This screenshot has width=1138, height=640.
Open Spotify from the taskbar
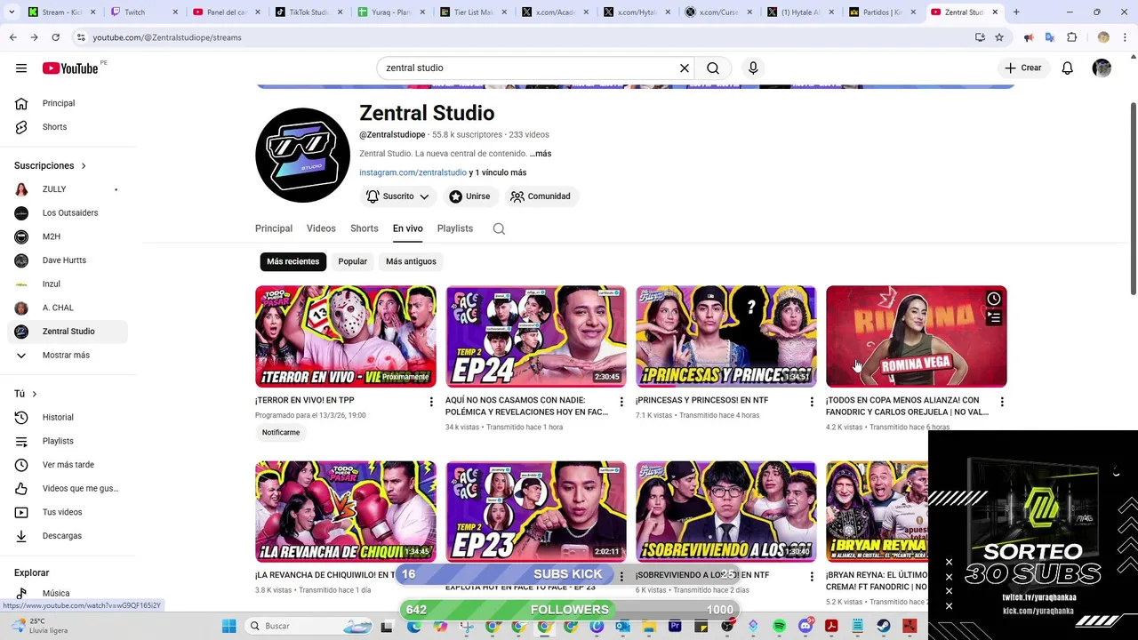tap(780, 626)
